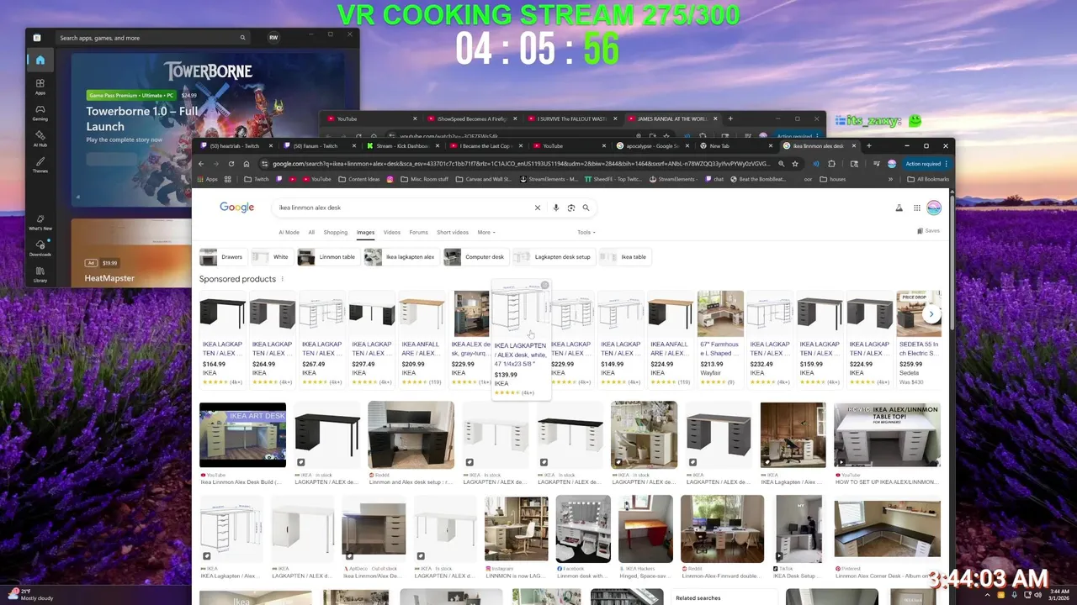
Task: Open Sponsored products options menu
Action: tap(282, 279)
